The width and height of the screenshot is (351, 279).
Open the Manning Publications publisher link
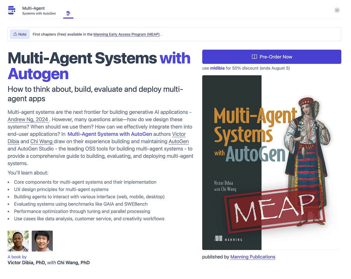[x=253, y=257]
